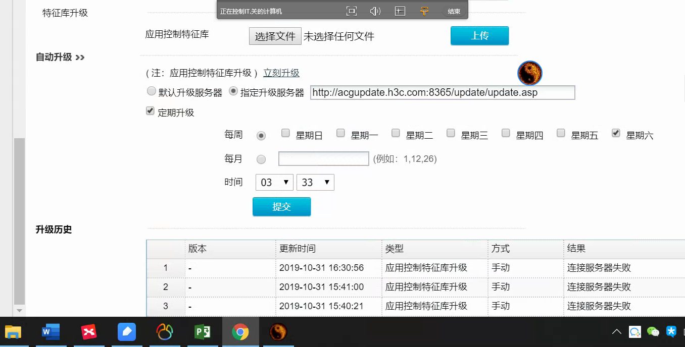Uncheck the 星期六 checkbox

pyautogui.click(x=616, y=133)
